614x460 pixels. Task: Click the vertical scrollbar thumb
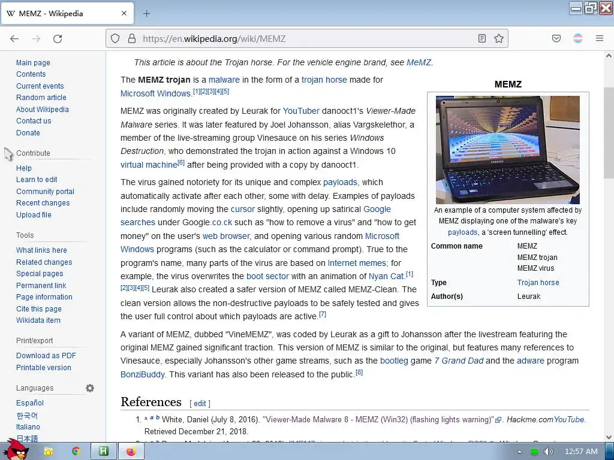pyautogui.click(x=609, y=133)
